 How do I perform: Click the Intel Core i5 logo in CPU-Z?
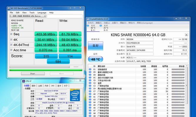(75, 95)
